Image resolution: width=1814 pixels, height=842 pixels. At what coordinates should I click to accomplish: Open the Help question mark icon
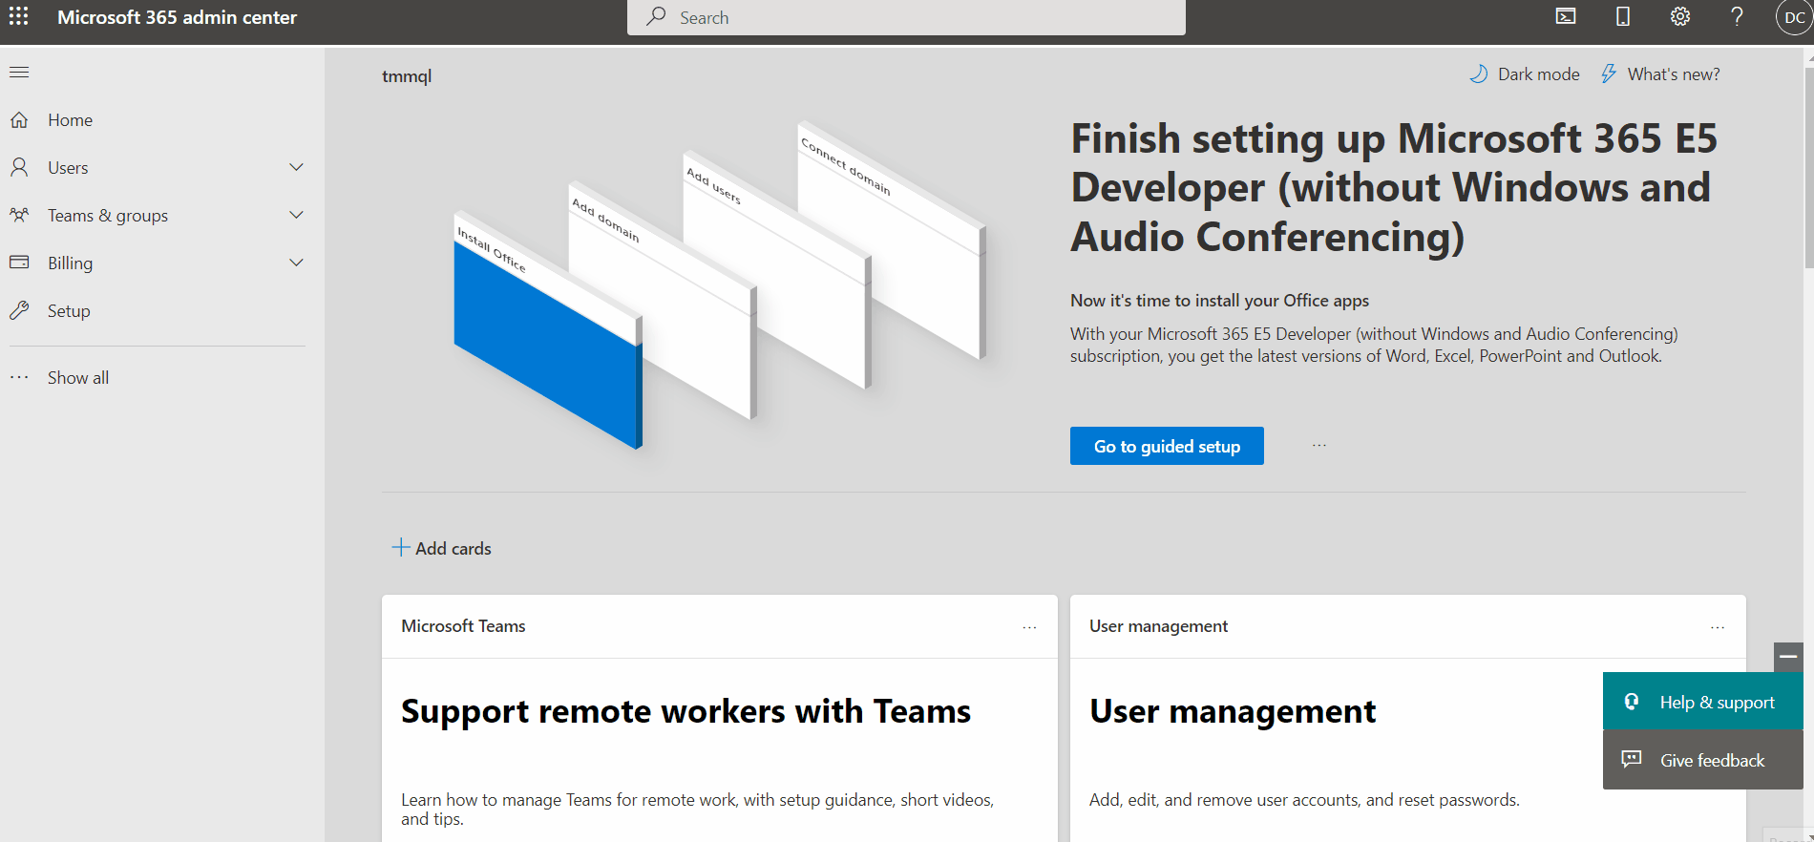[x=1737, y=17]
